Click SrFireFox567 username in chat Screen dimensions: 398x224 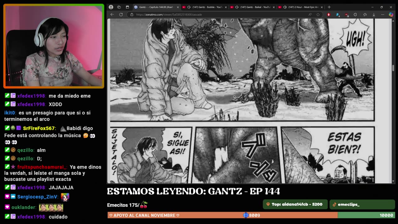[x=39, y=128]
